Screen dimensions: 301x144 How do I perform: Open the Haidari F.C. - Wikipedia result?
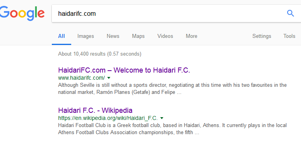click(95, 110)
